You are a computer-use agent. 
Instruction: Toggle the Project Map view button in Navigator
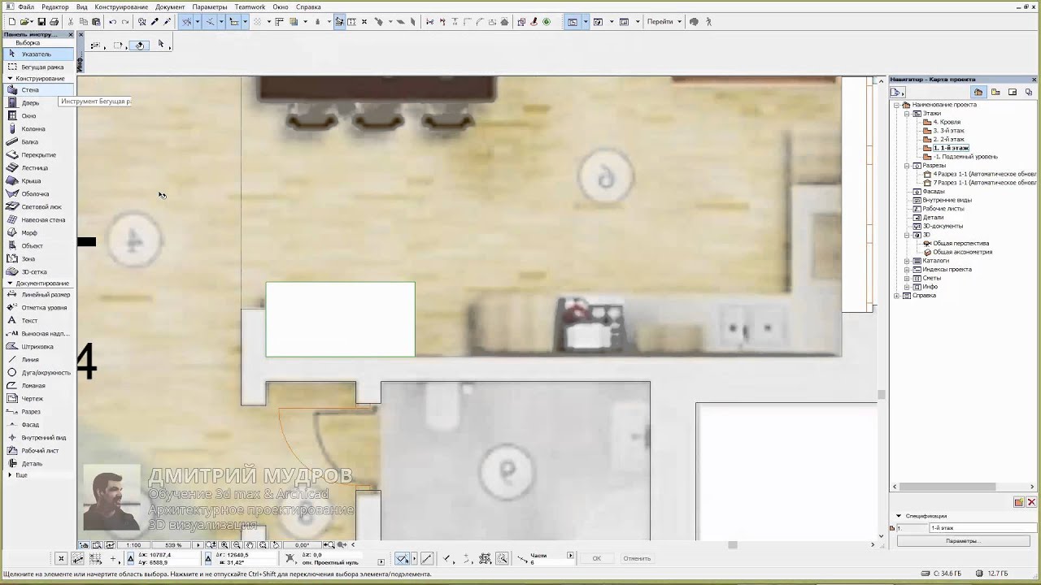point(978,92)
